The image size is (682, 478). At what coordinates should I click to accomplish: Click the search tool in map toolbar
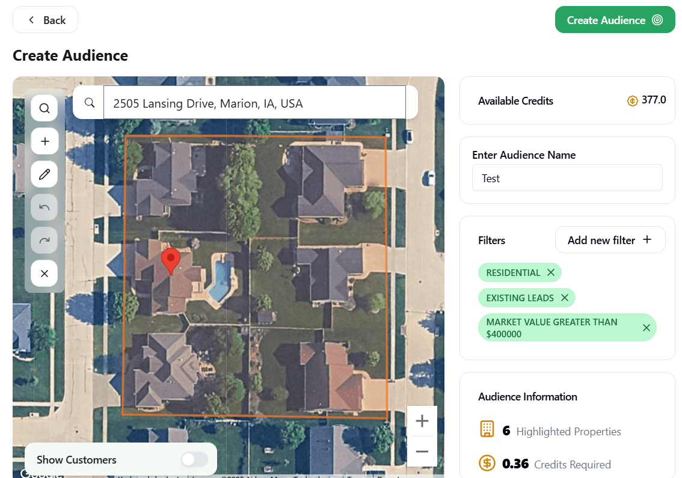point(45,108)
